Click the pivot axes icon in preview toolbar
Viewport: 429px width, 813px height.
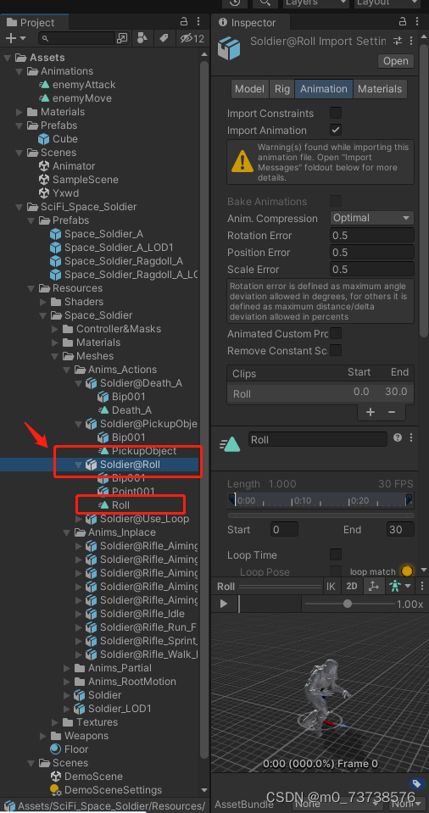[373, 587]
